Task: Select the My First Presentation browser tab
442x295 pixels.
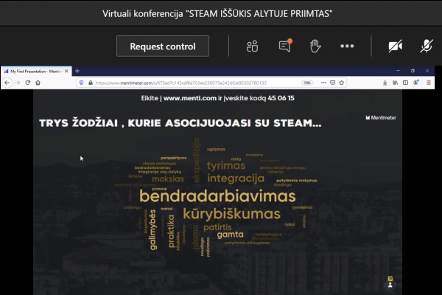Action: [x=36, y=71]
